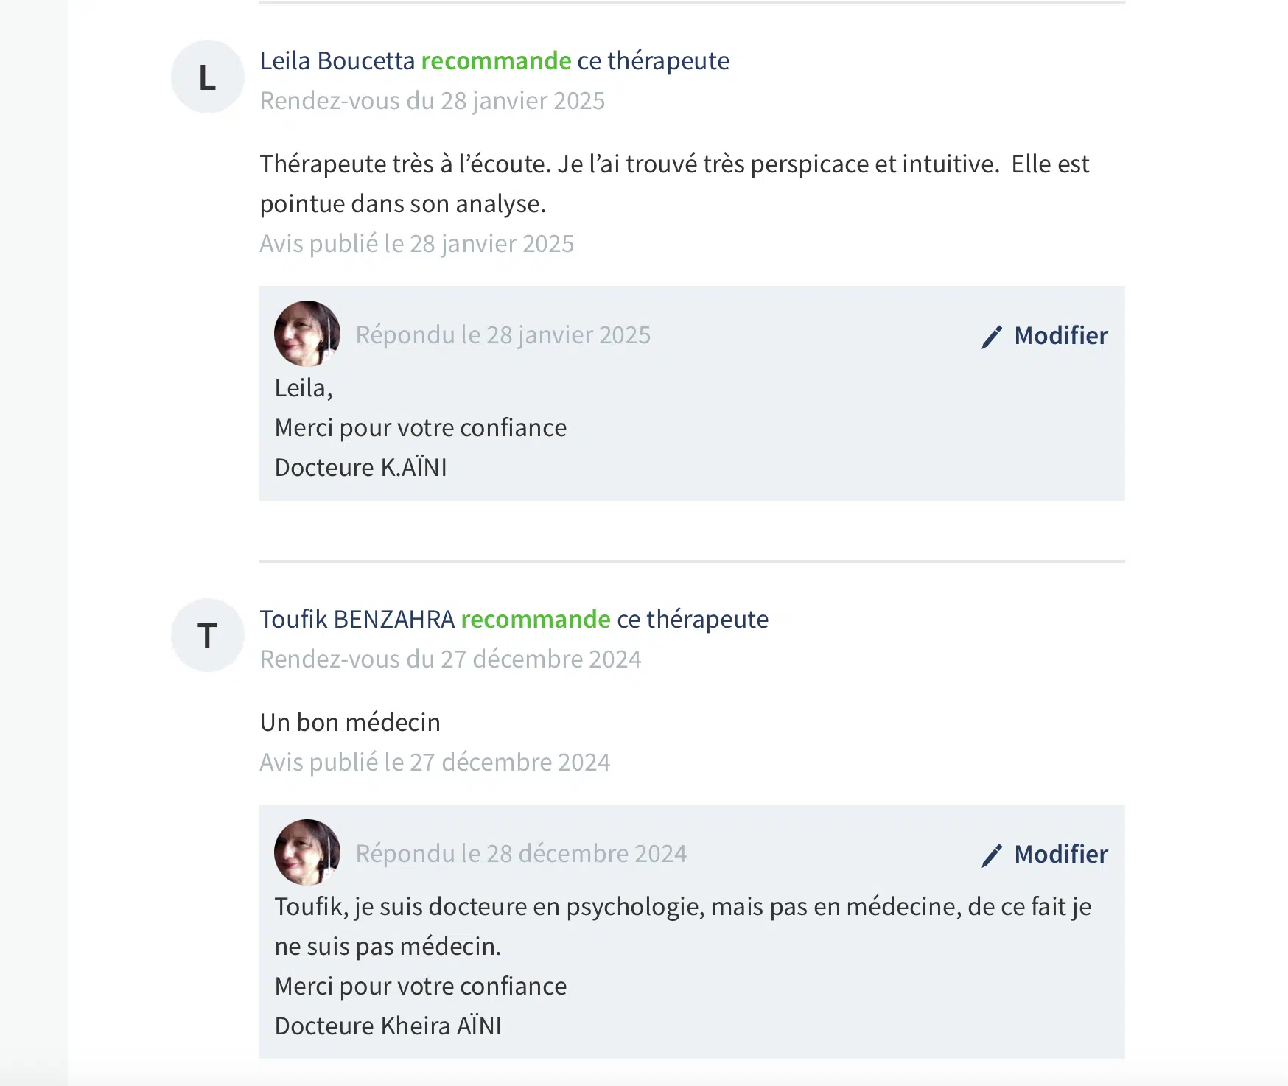1288x1086 pixels.
Task: Click 'Avis publié le 28 janvier 2025' text
Action: pos(416,243)
